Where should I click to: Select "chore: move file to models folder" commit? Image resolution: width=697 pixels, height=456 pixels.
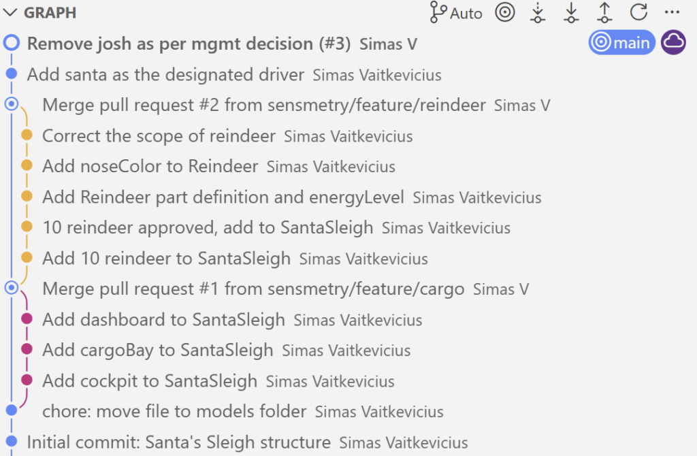point(174,411)
